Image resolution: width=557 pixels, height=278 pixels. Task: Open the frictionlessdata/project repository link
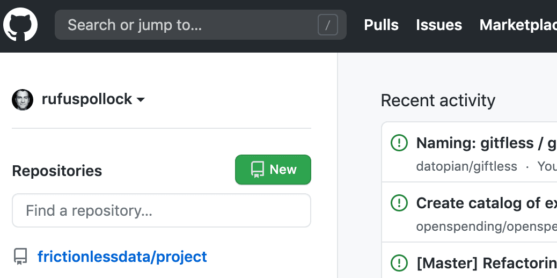pyautogui.click(x=122, y=257)
